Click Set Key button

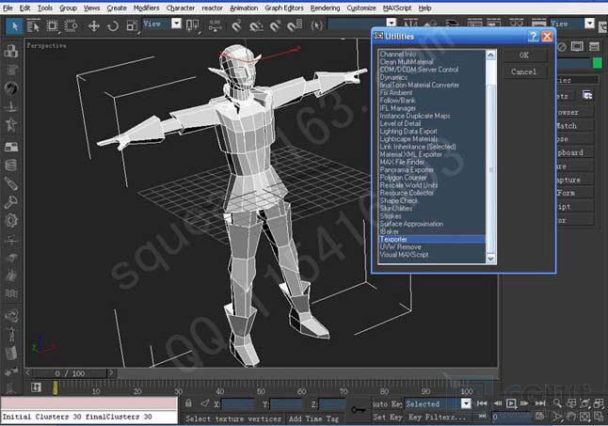(x=387, y=418)
